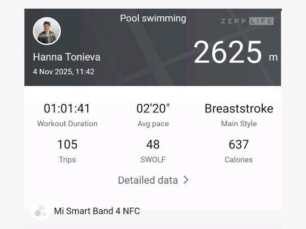Tap Hanna Tonieva's profile avatar
This screenshot has width=306, height=229.
click(x=47, y=31)
